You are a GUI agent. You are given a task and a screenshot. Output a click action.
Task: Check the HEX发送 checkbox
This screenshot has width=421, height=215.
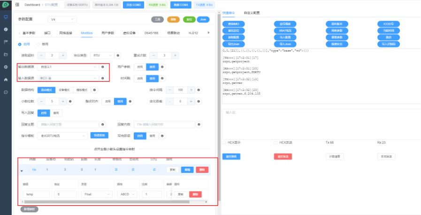[x=276, y=142]
